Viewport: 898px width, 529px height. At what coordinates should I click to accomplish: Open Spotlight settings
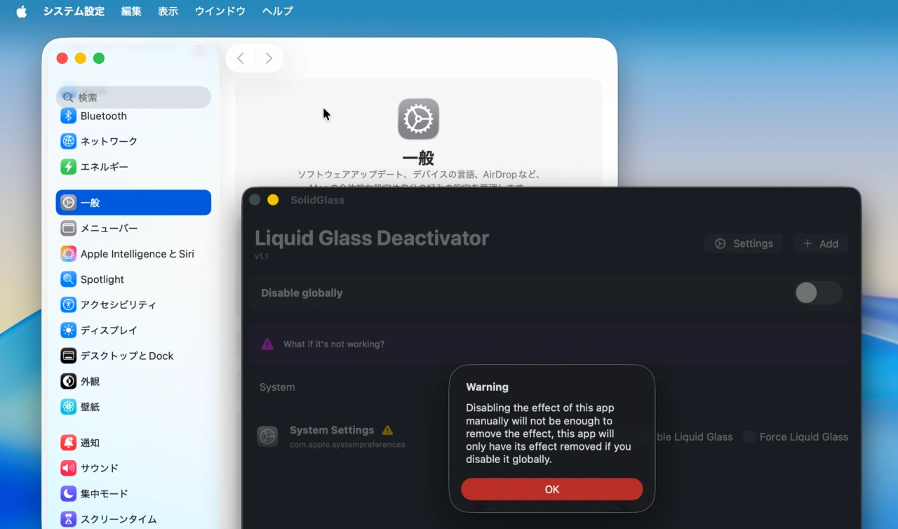pos(101,279)
